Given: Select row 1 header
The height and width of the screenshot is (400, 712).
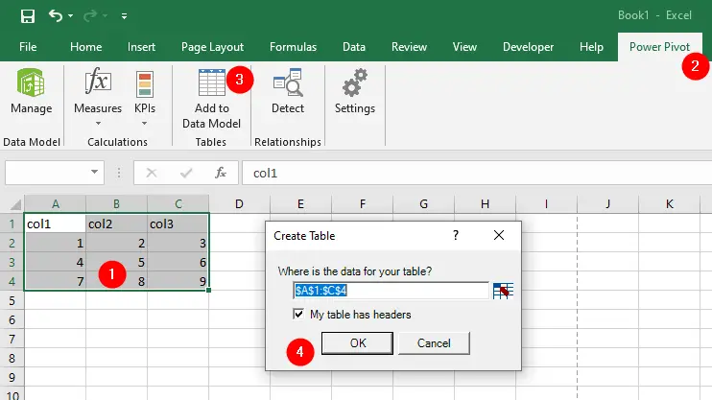Looking at the screenshot, I should [12, 224].
